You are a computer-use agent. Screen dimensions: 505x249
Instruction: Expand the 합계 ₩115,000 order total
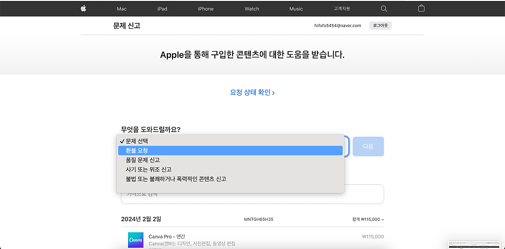point(368,219)
